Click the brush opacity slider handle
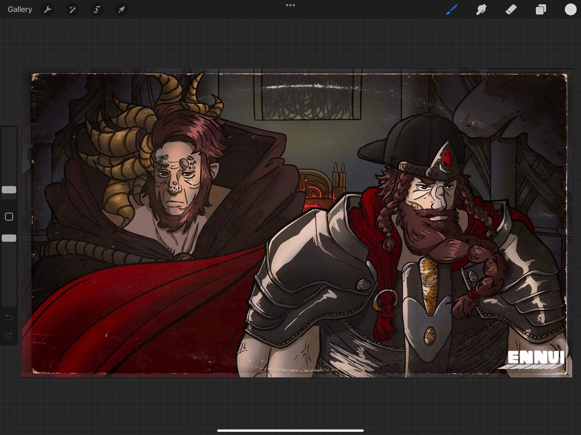 [x=9, y=238]
